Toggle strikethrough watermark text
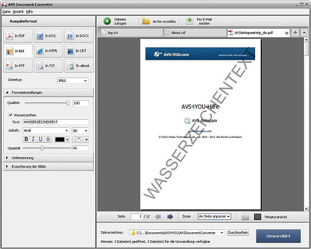 [48, 139]
